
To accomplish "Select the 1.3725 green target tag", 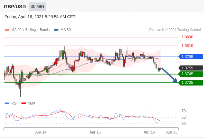I will pos(191,83).
